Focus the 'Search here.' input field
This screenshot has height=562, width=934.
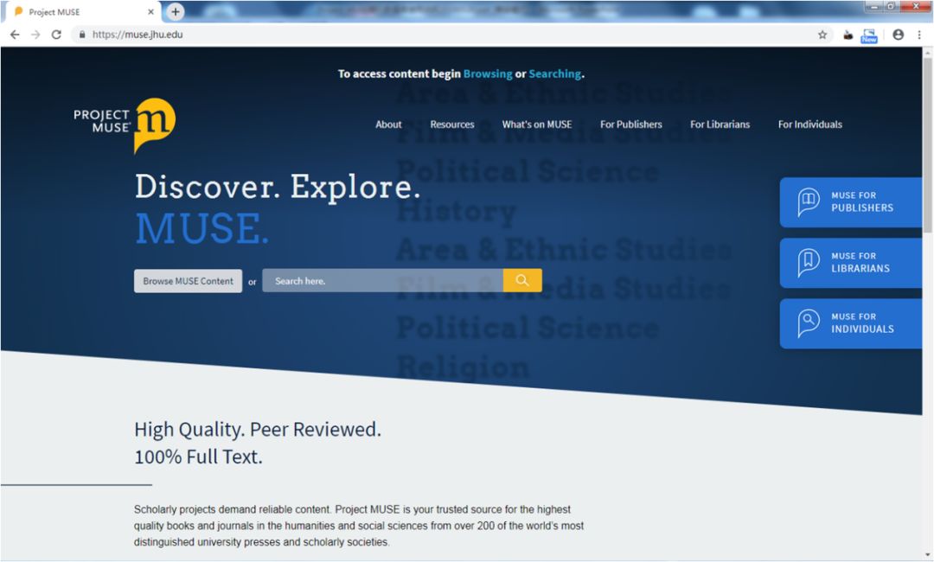click(382, 280)
